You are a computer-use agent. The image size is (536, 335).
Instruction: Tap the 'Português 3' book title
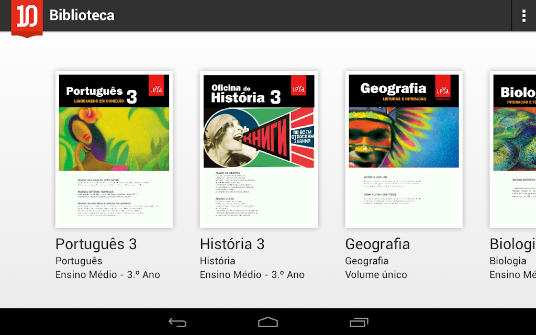(x=96, y=244)
